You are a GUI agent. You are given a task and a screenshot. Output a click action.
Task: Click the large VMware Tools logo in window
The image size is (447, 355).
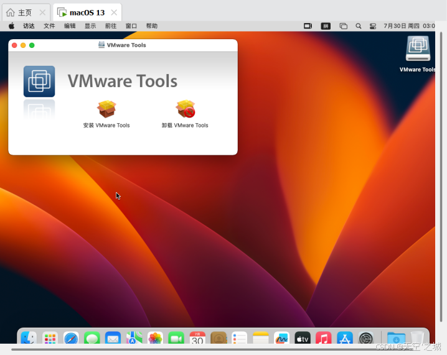(x=39, y=81)
